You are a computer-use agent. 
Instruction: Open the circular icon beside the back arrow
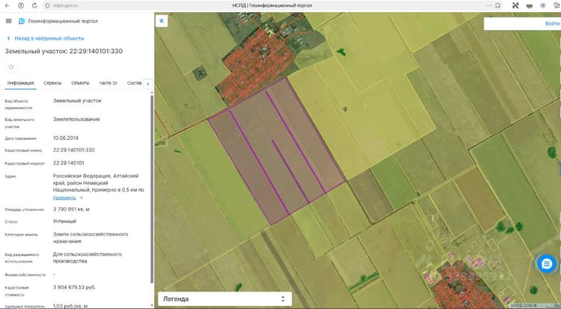click(21, 5)
